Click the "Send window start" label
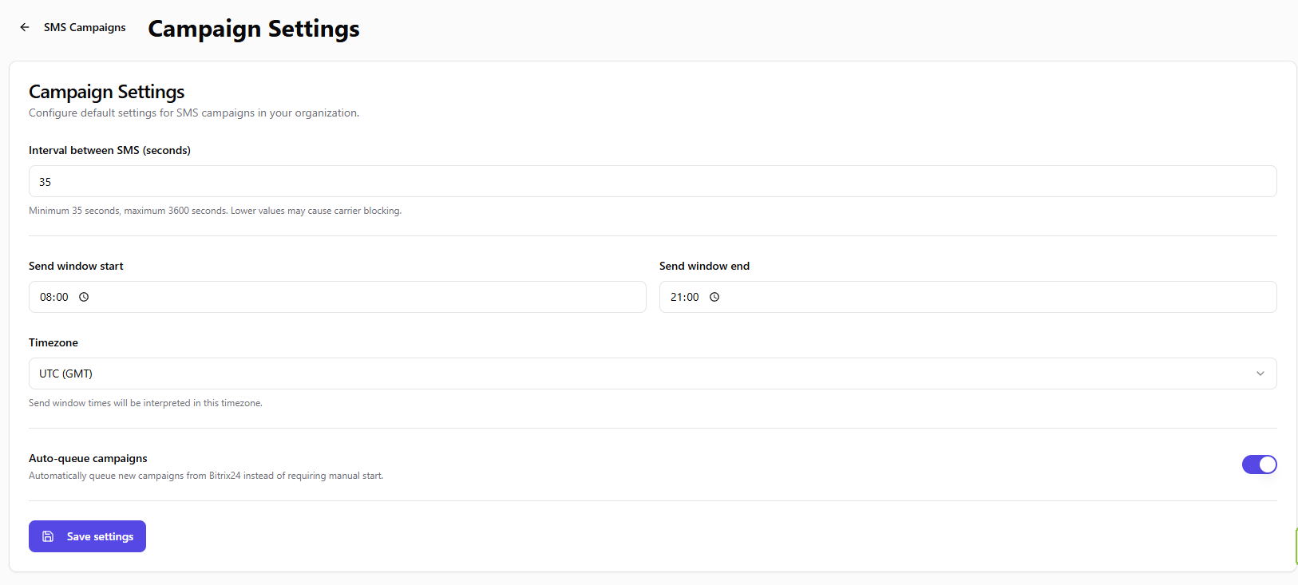Screen dimensions: 1298x585 (76, 266)
